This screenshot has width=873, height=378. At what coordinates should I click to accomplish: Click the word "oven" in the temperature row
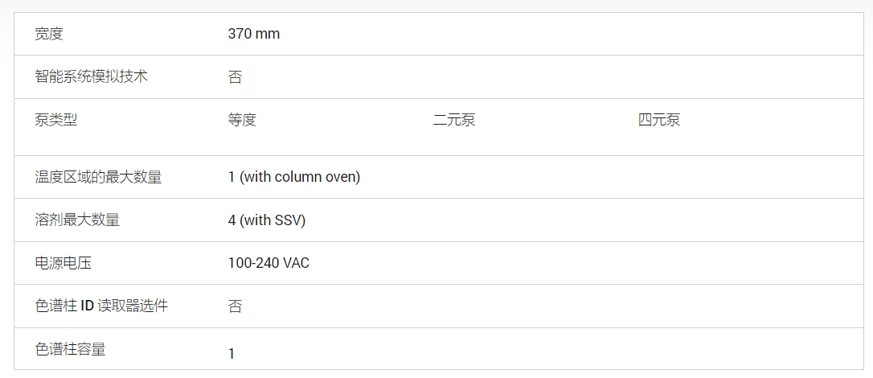341,177
